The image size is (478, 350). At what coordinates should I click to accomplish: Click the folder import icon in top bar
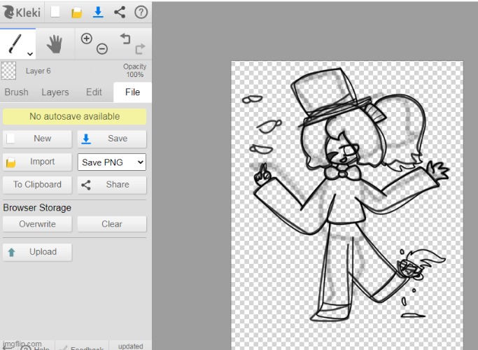(76, 13)
